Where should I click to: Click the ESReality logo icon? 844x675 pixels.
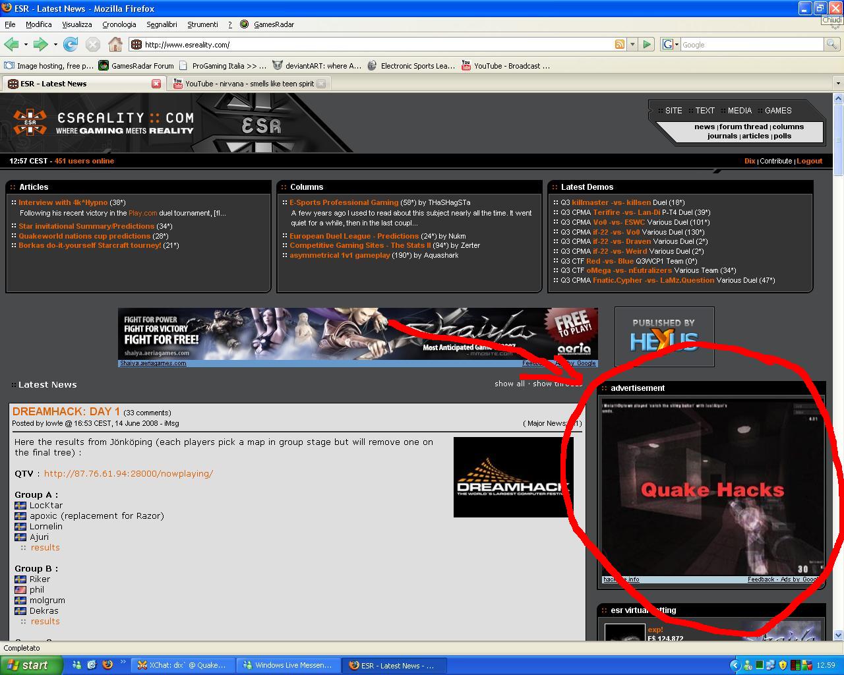(30, 122)
